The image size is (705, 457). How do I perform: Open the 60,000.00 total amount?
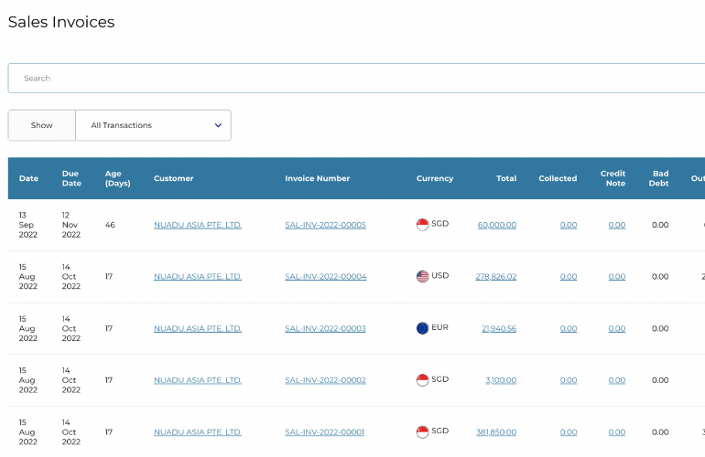497,225
